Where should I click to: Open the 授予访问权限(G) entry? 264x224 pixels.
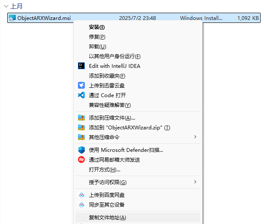108,182
